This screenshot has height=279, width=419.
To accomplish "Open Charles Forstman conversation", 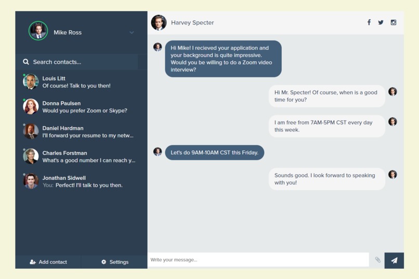I will (81, 156).
